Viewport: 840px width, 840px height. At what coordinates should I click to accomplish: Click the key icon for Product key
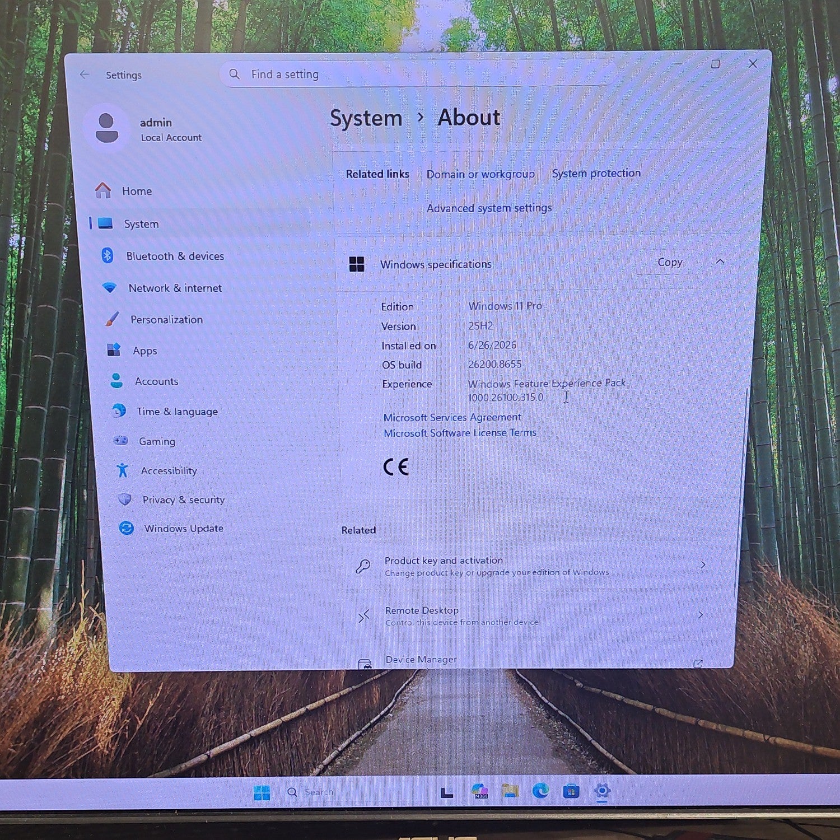coord(363,567)
